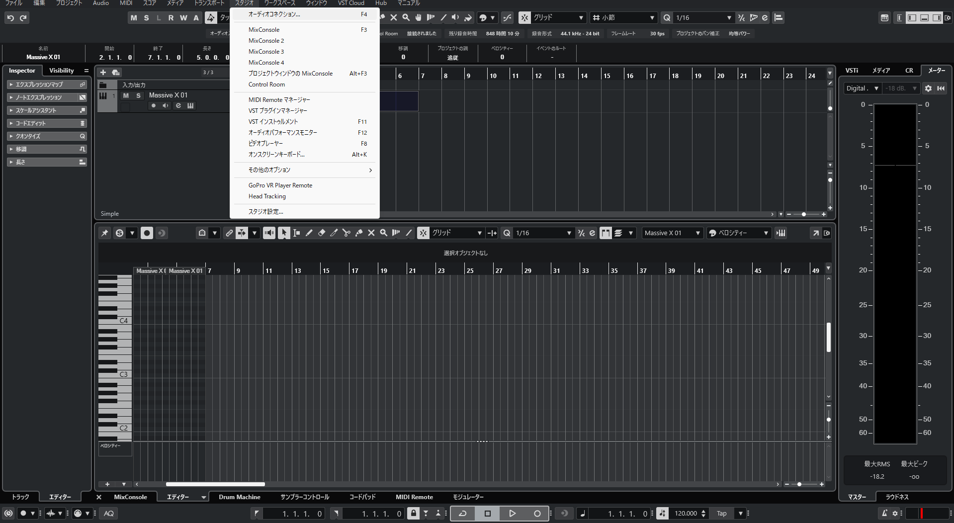Choose オンスクリーンキーボード... menu entry
The image size is (954, 523).
[x=305, y=155]
